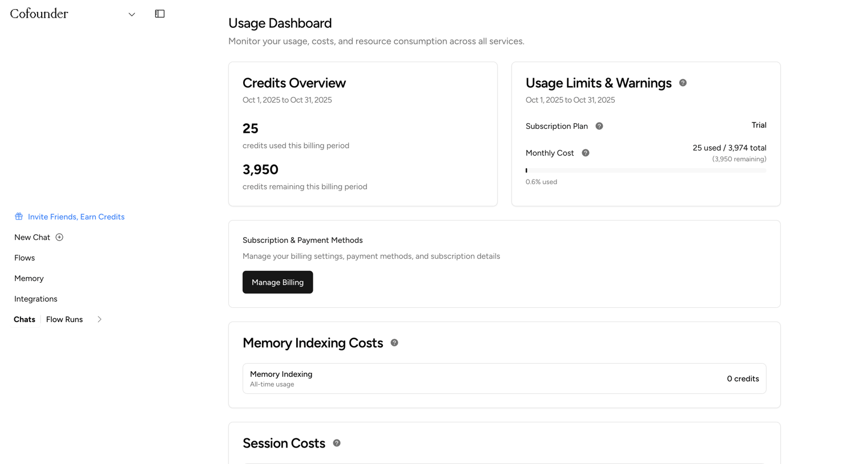Click the 'Trial' subscription plan value

759,125
